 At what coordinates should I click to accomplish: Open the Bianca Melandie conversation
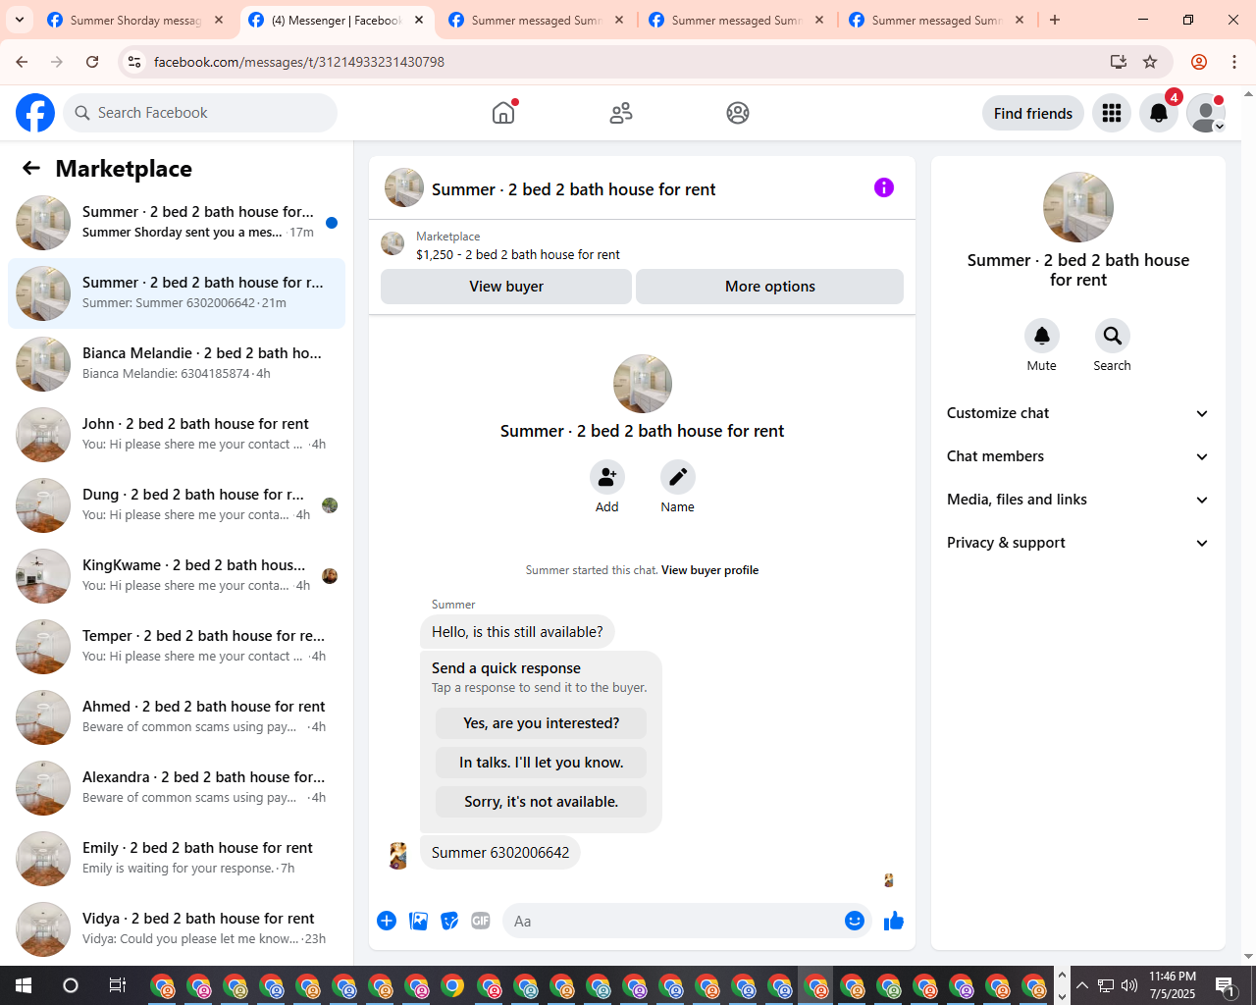click(x=177, y=364)
